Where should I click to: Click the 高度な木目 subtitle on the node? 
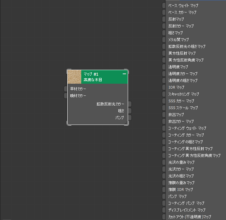click(x=93, y=80)
